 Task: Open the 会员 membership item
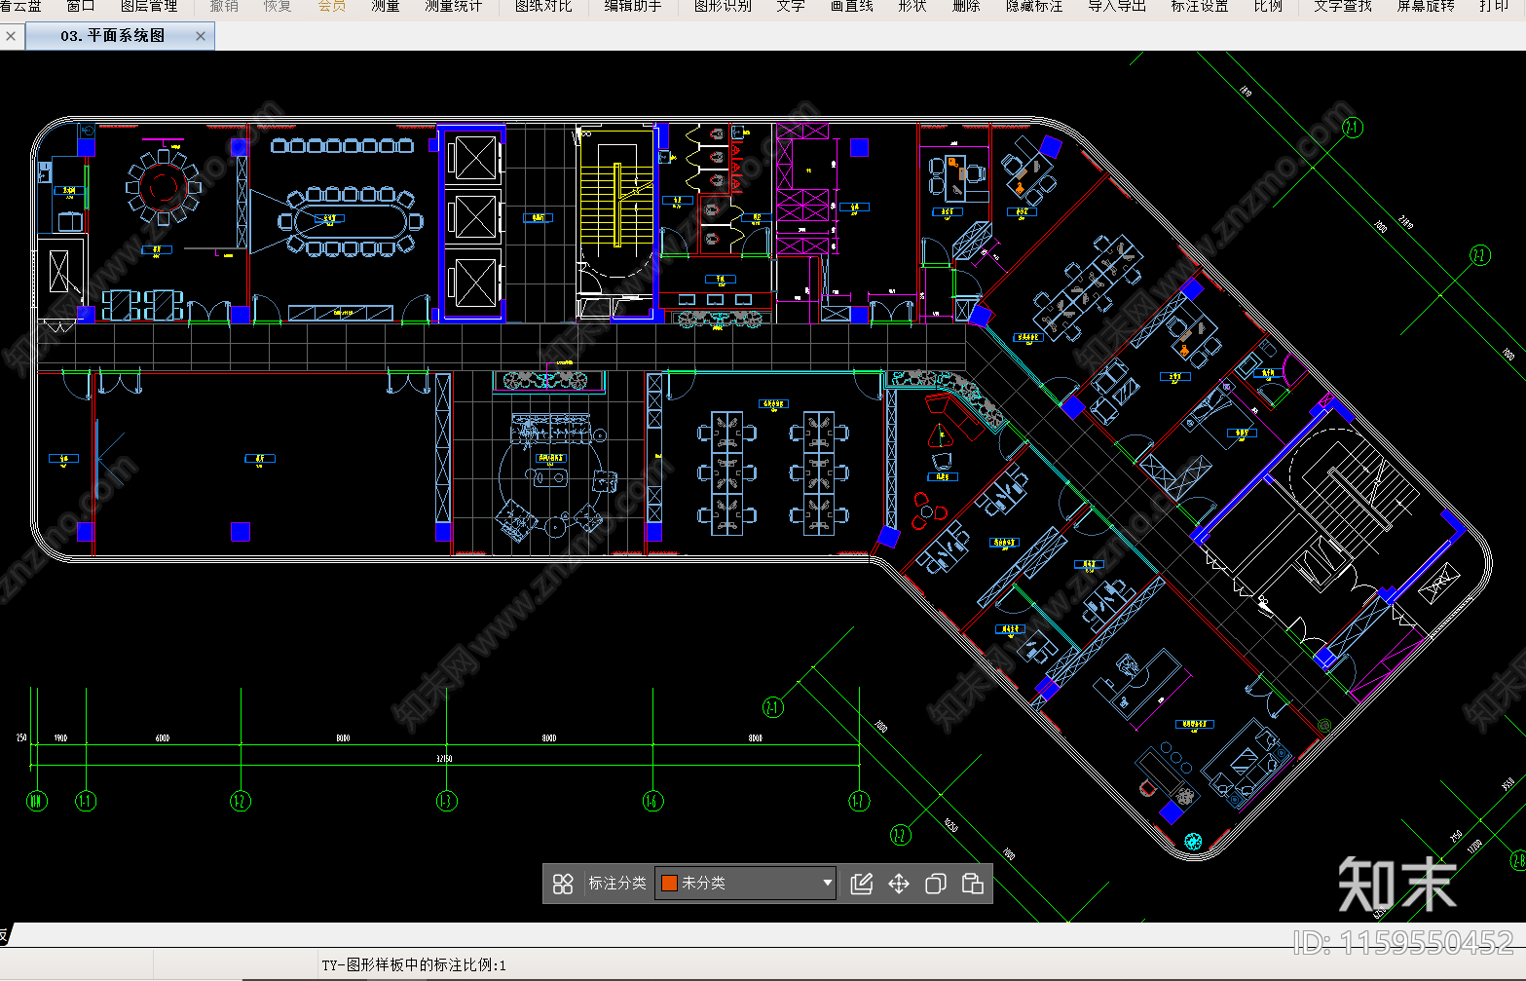(x=332, y=6)
